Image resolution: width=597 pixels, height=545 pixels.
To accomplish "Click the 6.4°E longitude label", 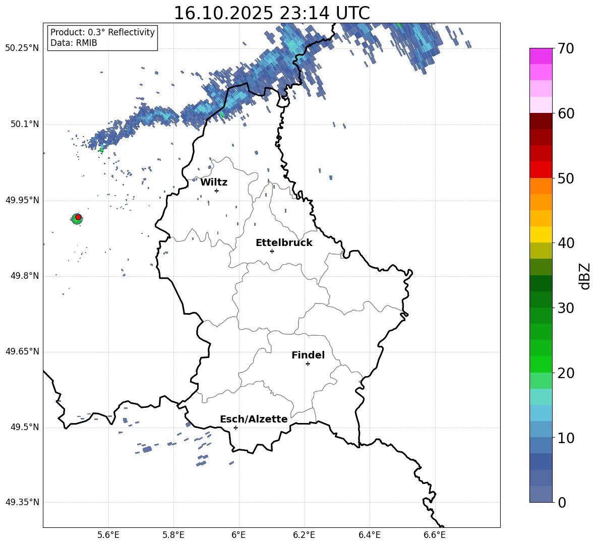I will coord(370,535).
